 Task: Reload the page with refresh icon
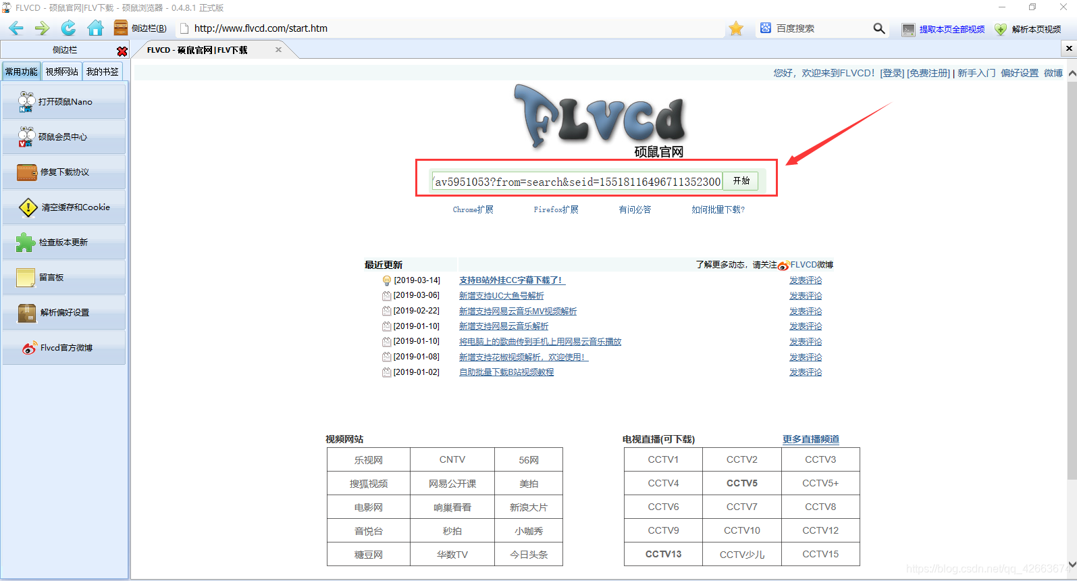68,28
